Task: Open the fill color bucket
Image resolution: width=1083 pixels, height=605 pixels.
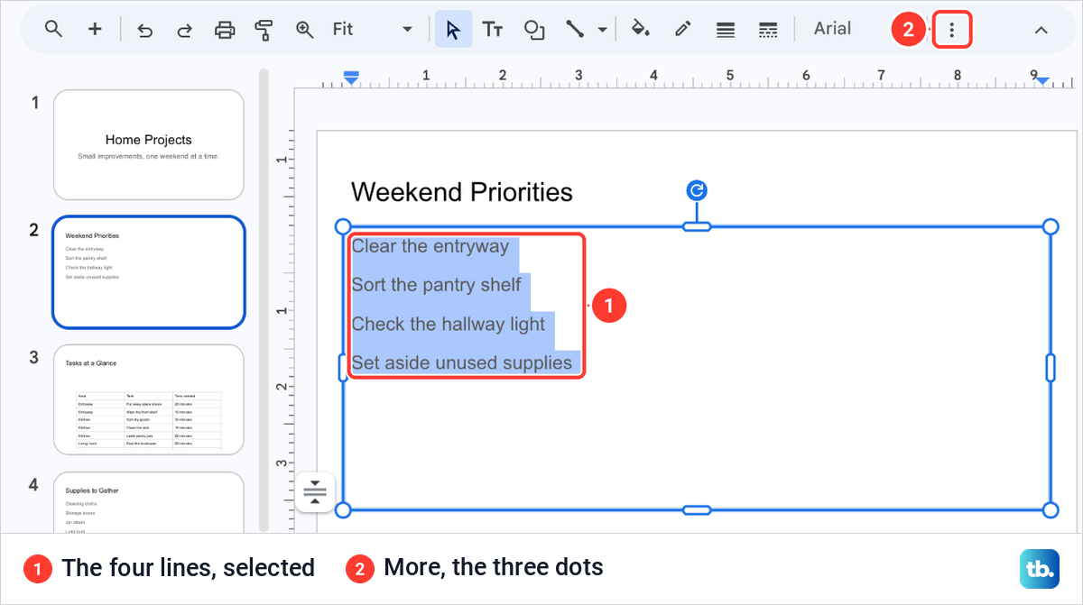Action: [640, 29]
